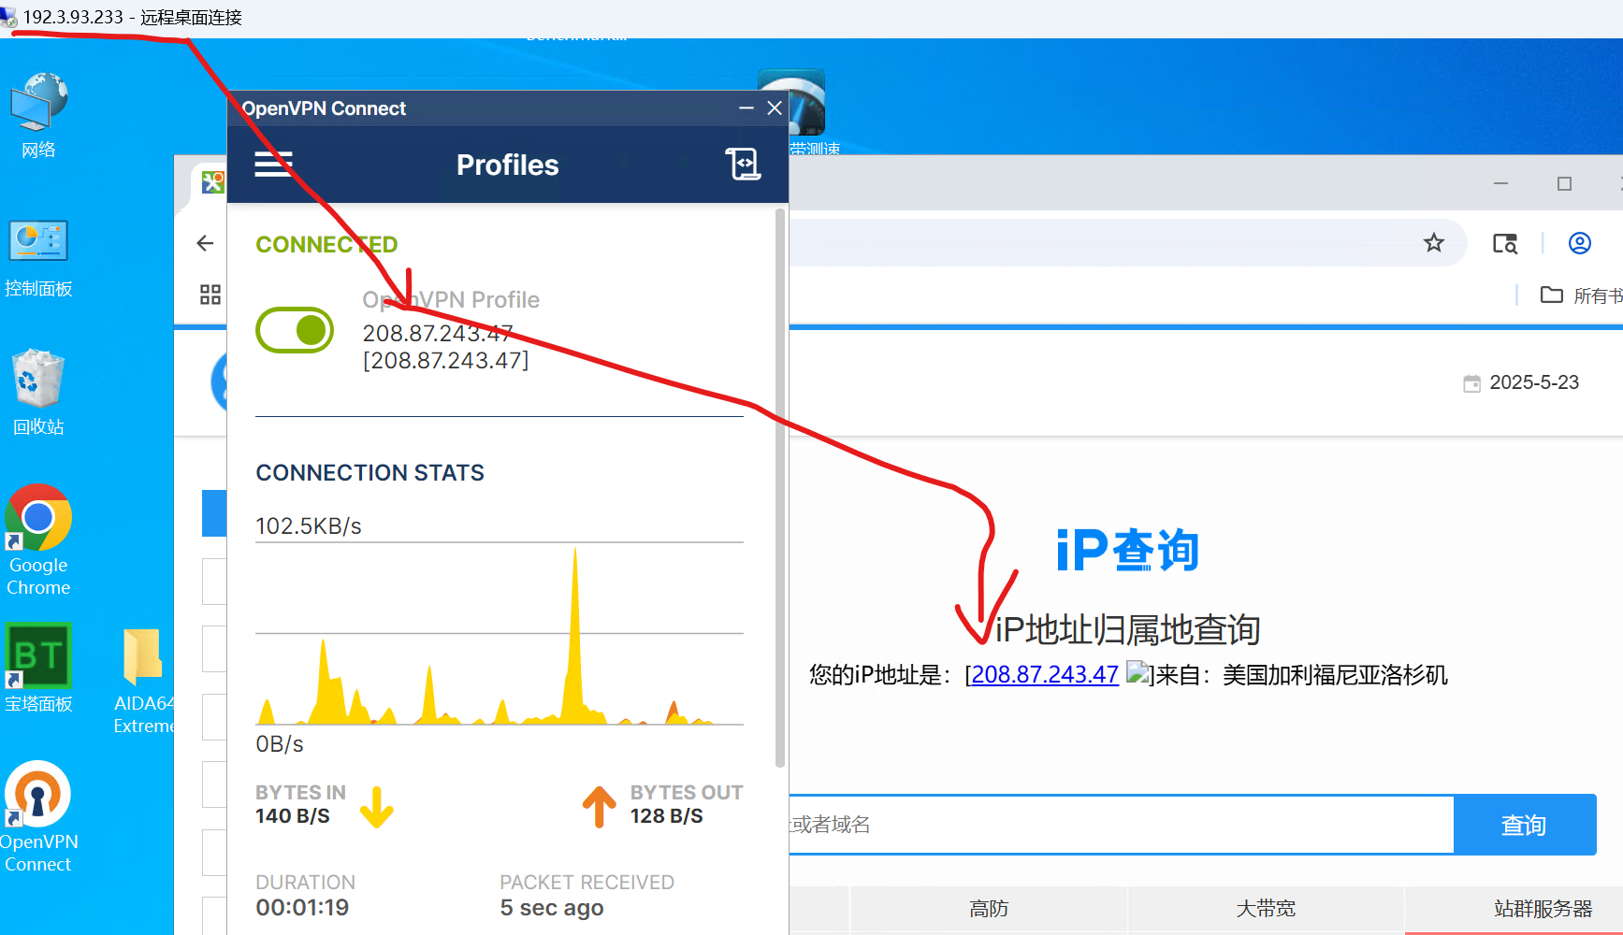Click the CONNECTION STATS heading
Viewport: 1623px width, 935px height.
coord(370,473)
